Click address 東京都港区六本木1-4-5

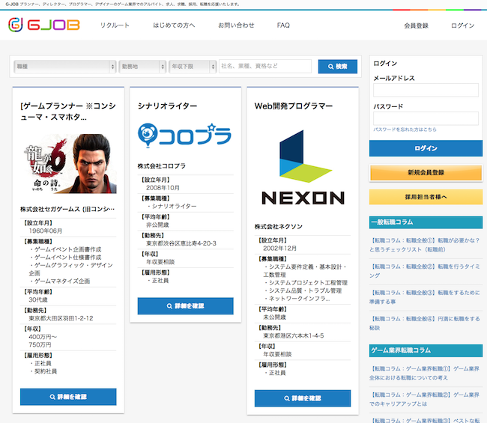294,335
